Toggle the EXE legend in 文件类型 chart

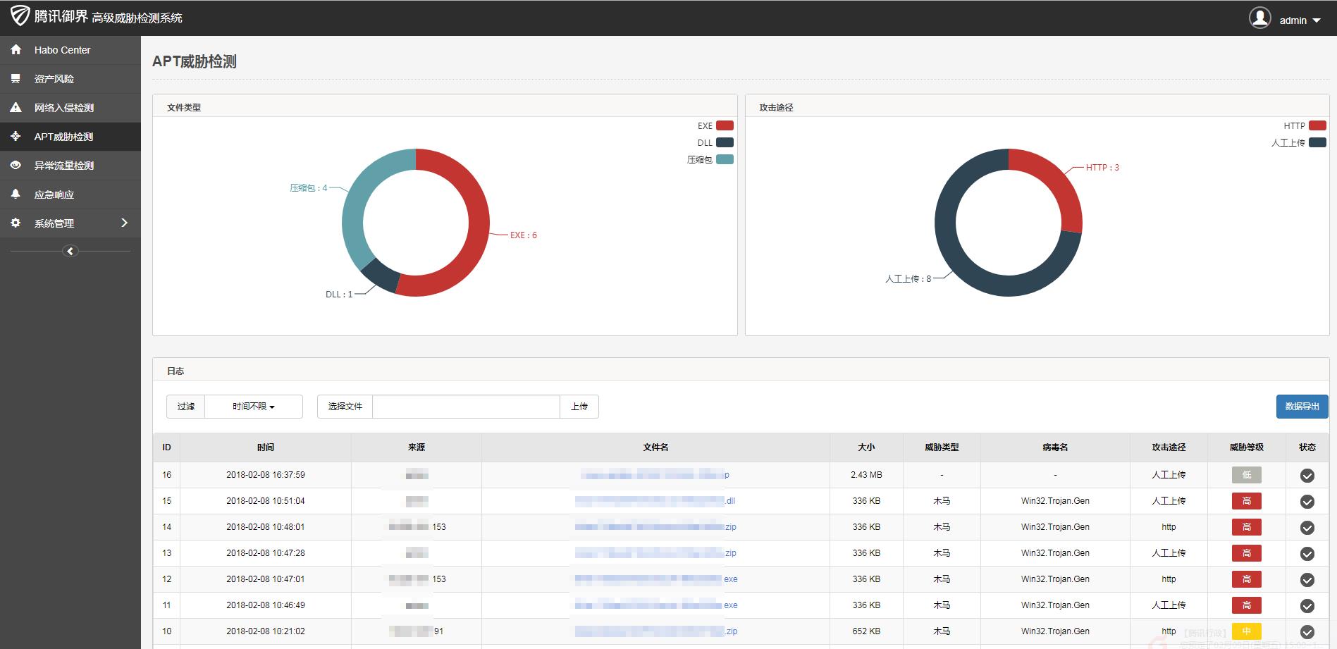coord(715,126)
